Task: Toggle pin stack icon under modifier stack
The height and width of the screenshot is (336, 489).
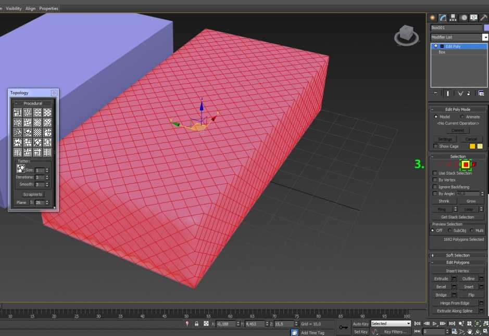Action: [436, 94]
